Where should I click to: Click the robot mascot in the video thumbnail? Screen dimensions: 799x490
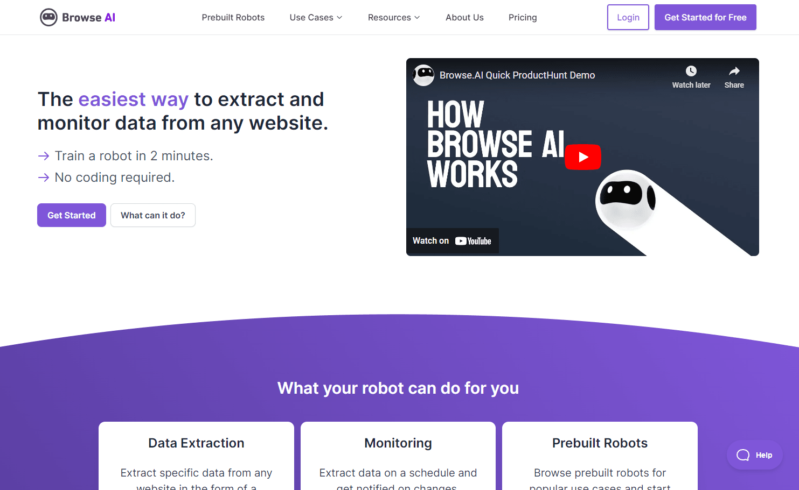(x=626, y=200)
